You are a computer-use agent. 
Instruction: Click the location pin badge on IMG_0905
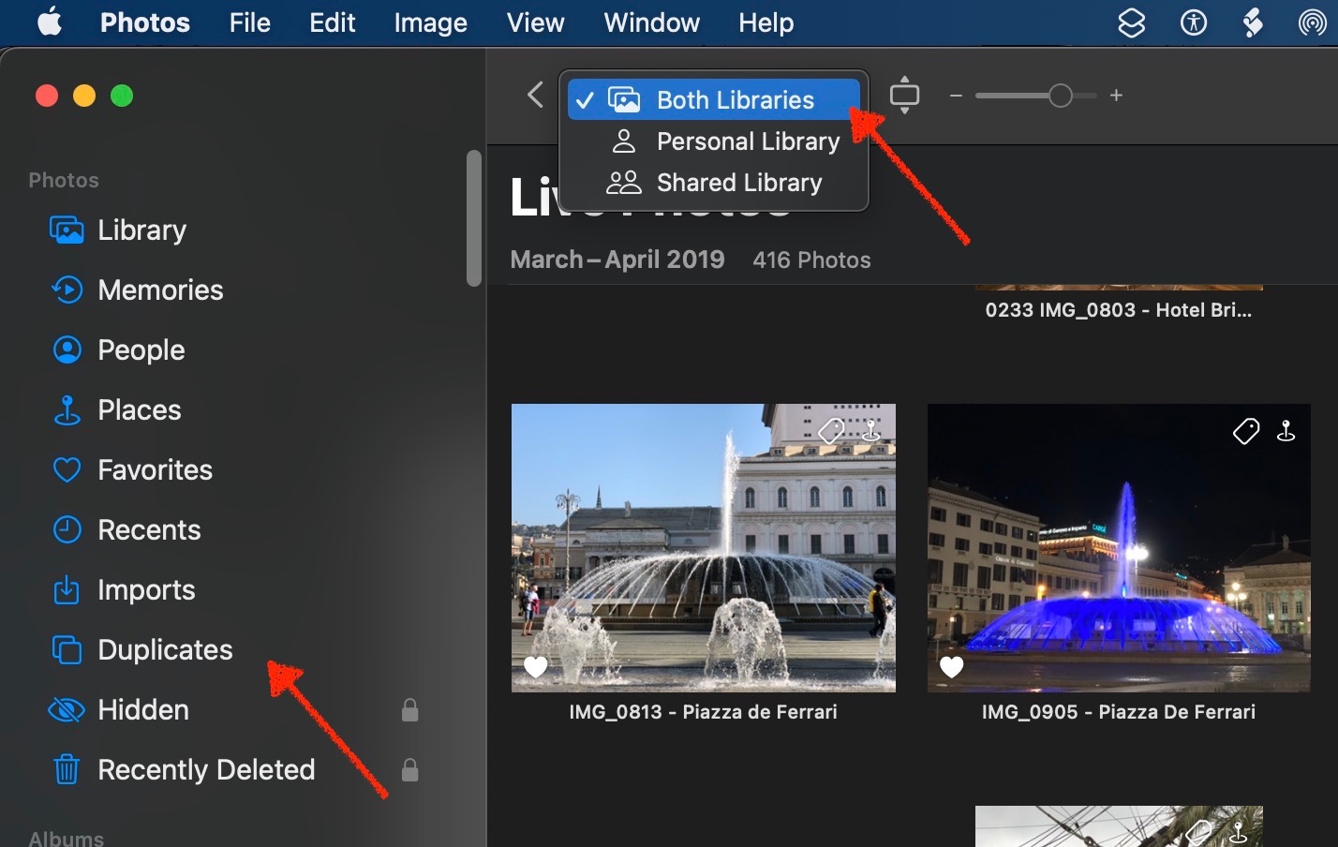[x=1286, y=430]
